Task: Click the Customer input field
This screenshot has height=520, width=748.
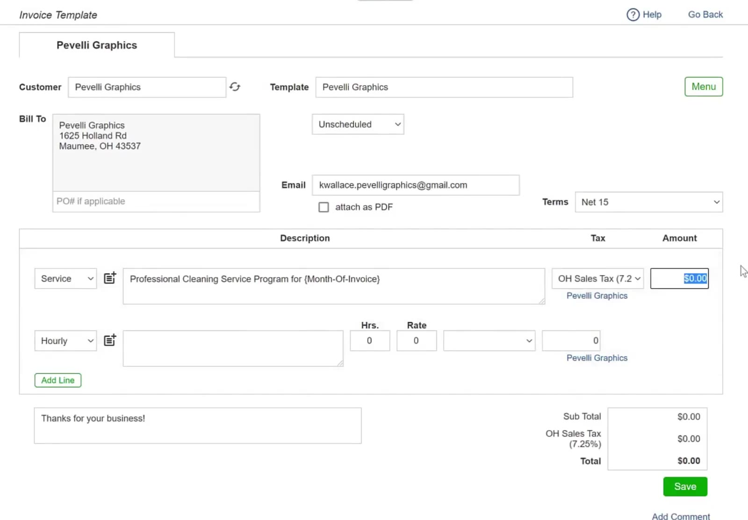Action: 147,87
